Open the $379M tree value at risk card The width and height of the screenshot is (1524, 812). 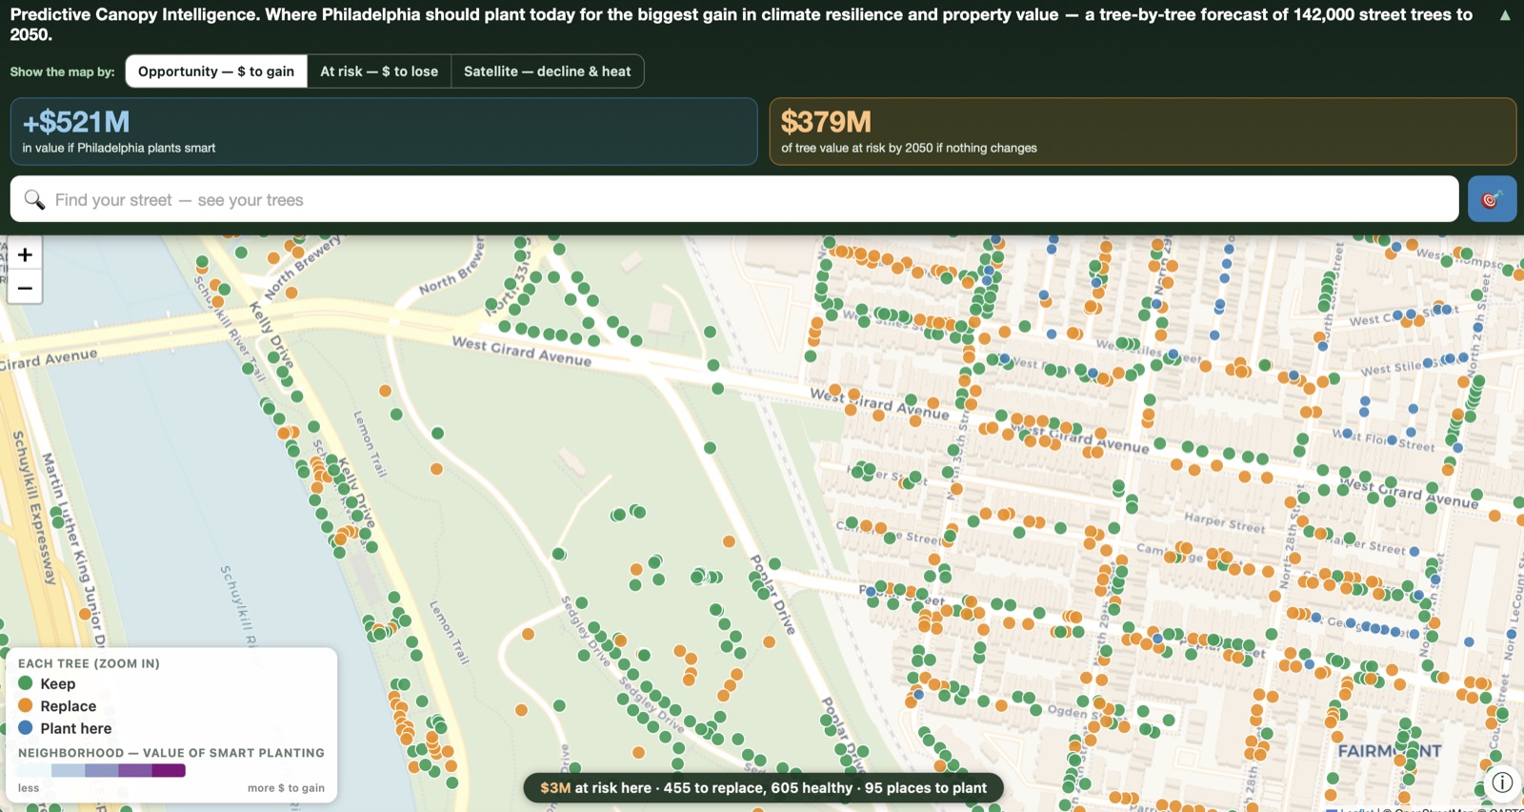tap(1143, 132)
